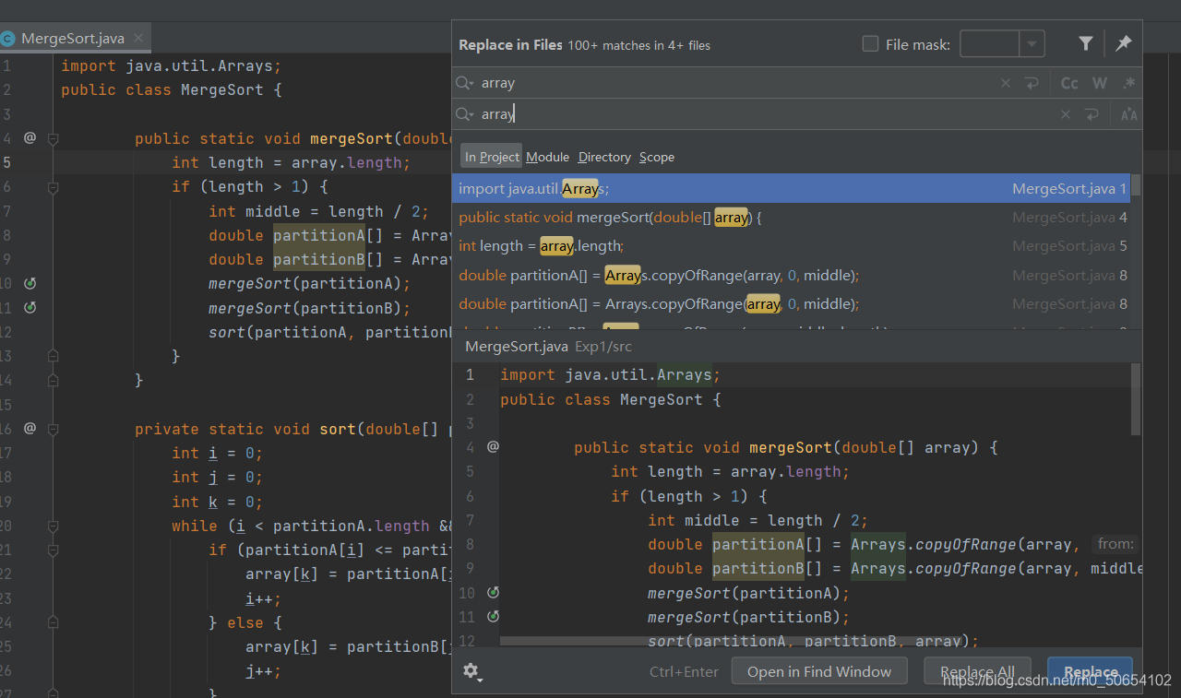Select result 'import java.util.Arrays;' line 1
1181x698 pixels.
pos(791,188)
